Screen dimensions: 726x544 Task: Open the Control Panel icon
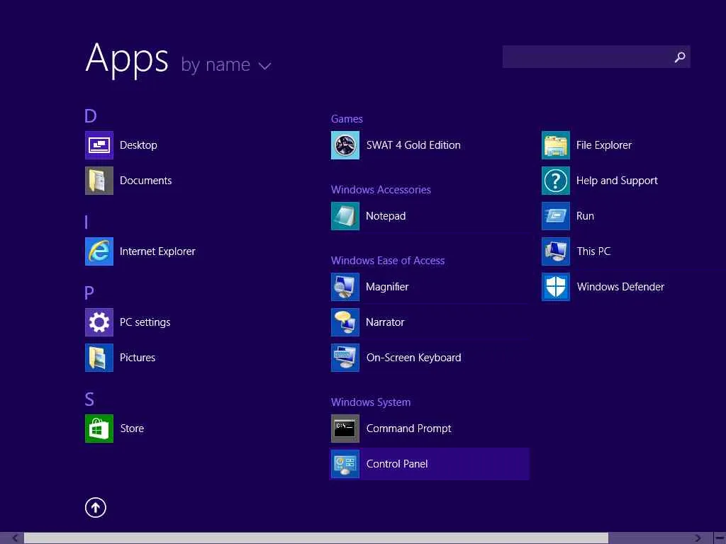point(345,464)
